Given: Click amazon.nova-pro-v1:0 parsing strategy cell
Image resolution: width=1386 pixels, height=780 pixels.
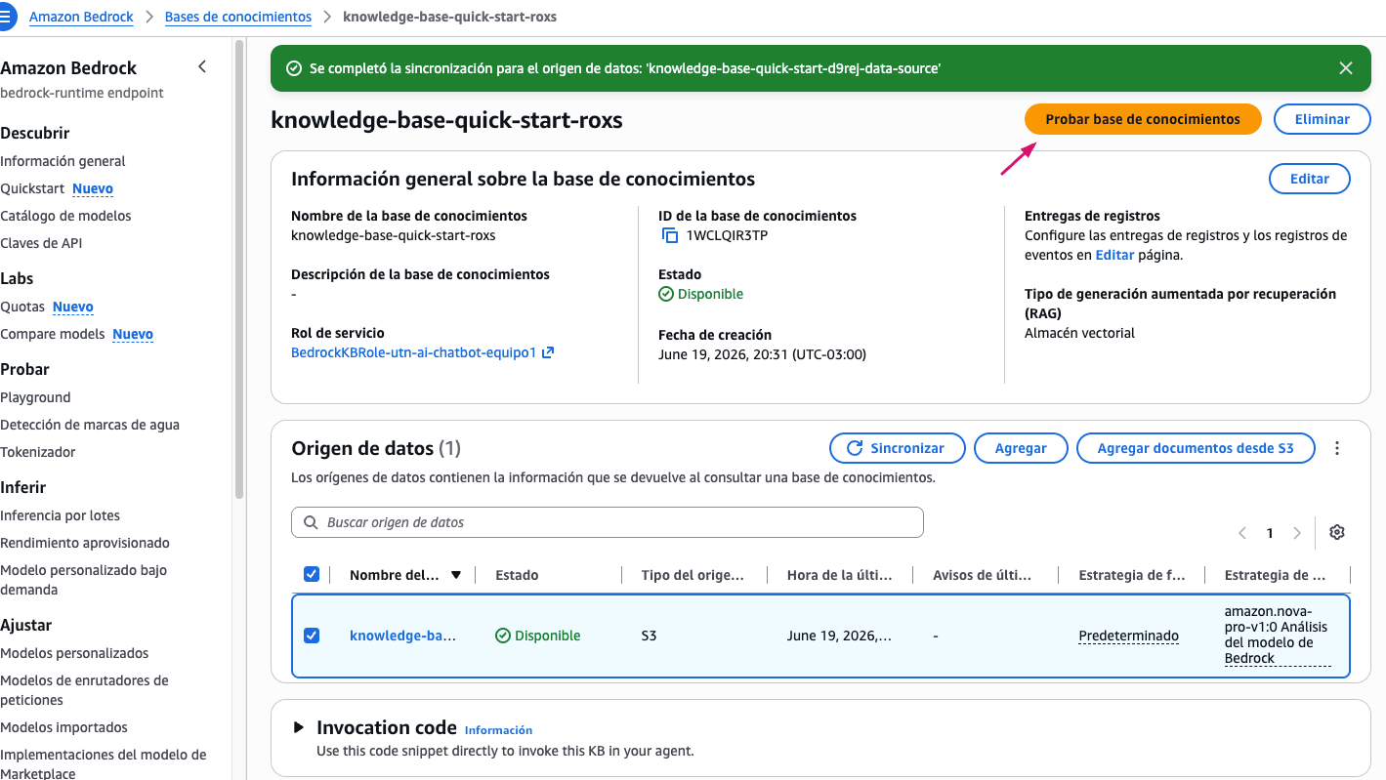Looking at the screenshot, I should 1277,635.
